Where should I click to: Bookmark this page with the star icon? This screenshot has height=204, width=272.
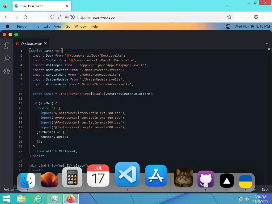tap(229, 17)
